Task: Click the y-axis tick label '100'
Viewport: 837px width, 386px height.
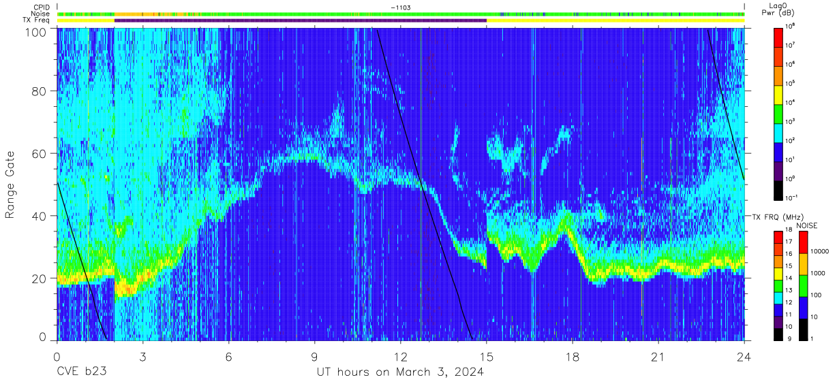Action: [x=36, y=32]
